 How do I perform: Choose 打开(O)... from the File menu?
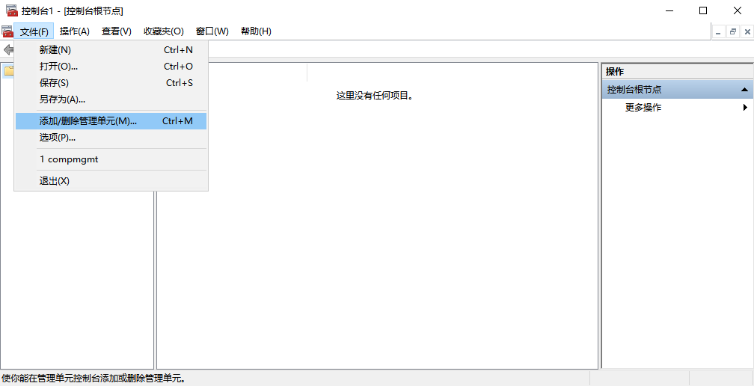pyautogui.click(x=111, y=67)
